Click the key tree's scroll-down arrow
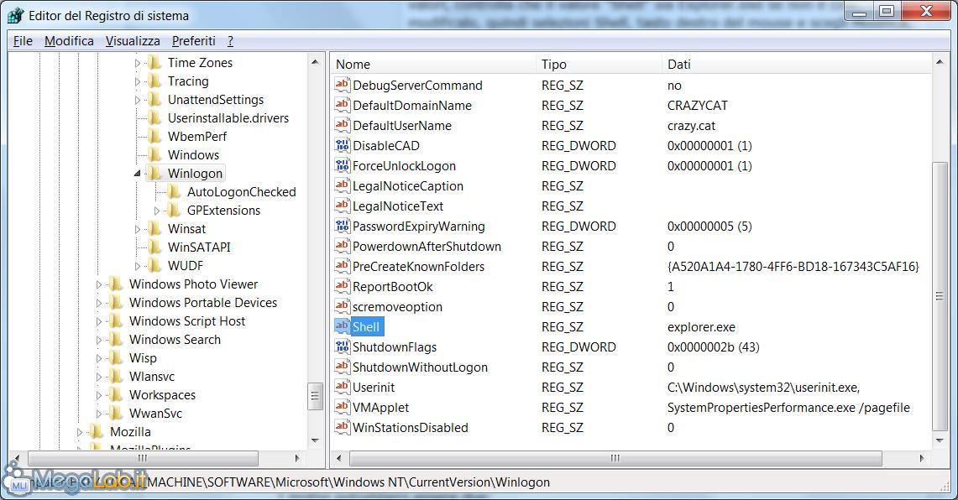958x500 pixels. coord(315,440)
